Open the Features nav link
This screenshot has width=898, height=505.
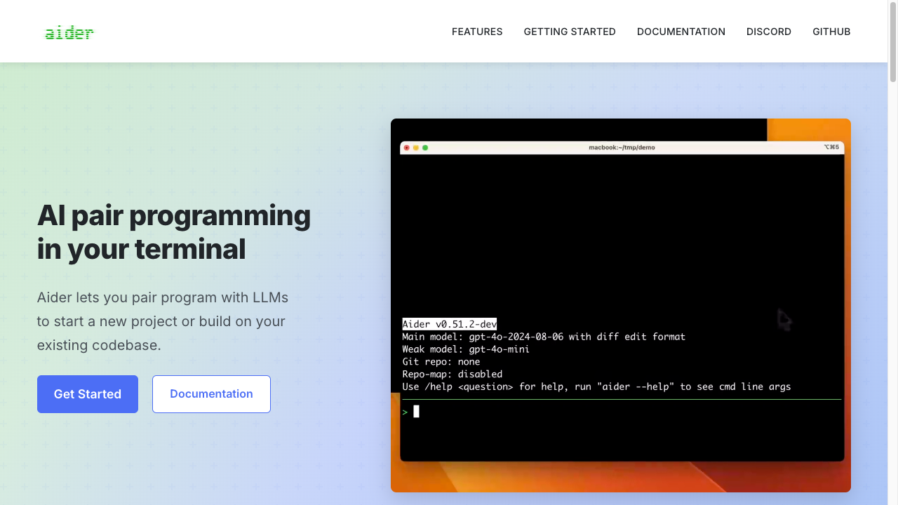point(477,32)
